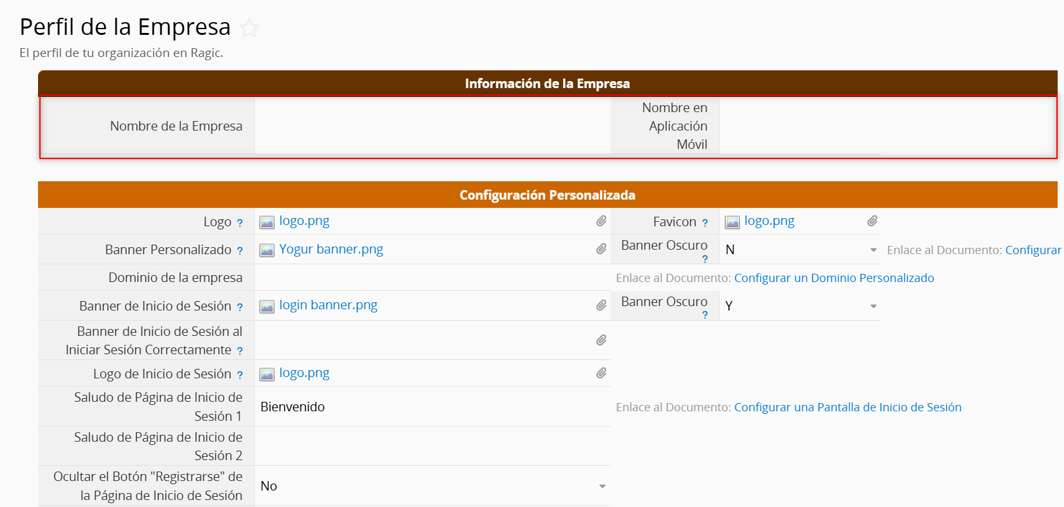Click the Bienvenido greeting text field
Viewport: 1064px width, 507px height.
click(432, 407)
